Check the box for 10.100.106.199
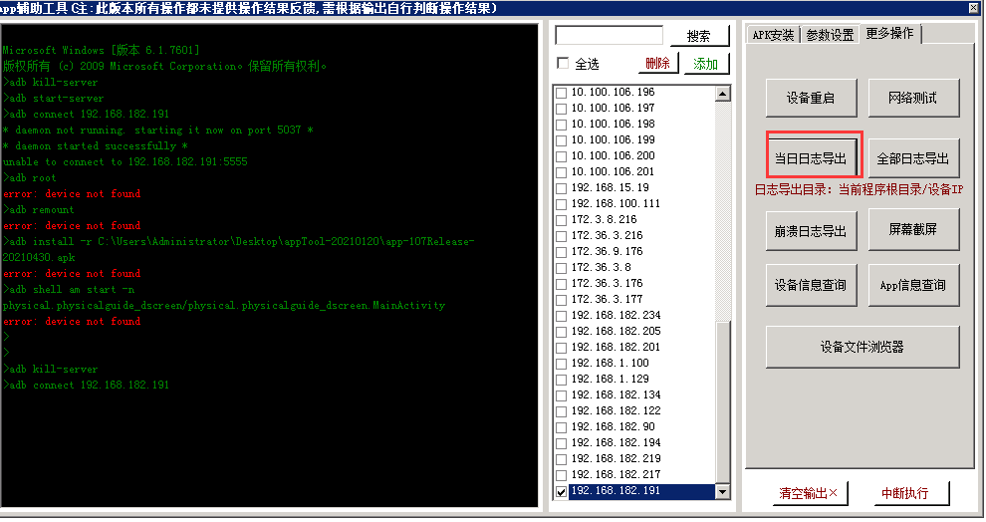This screenshot has height=522, width=986. 562,140
